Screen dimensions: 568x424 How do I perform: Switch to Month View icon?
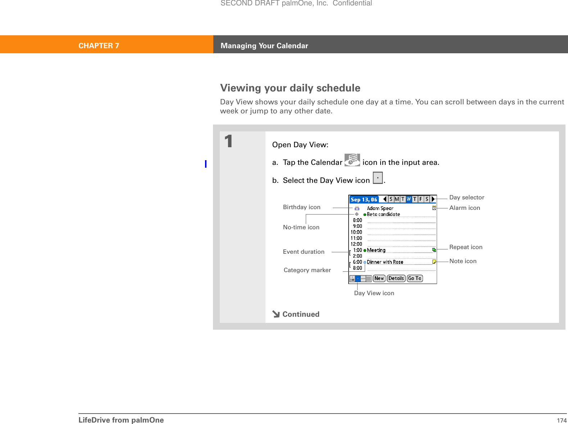click(x=369, y=279)
